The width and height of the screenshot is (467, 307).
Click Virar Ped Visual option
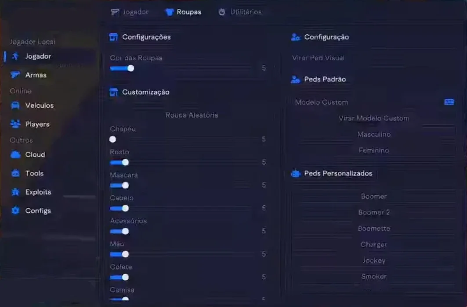tap(318, 57)
